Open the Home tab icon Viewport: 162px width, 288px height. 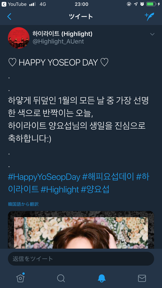coord(20,278)
